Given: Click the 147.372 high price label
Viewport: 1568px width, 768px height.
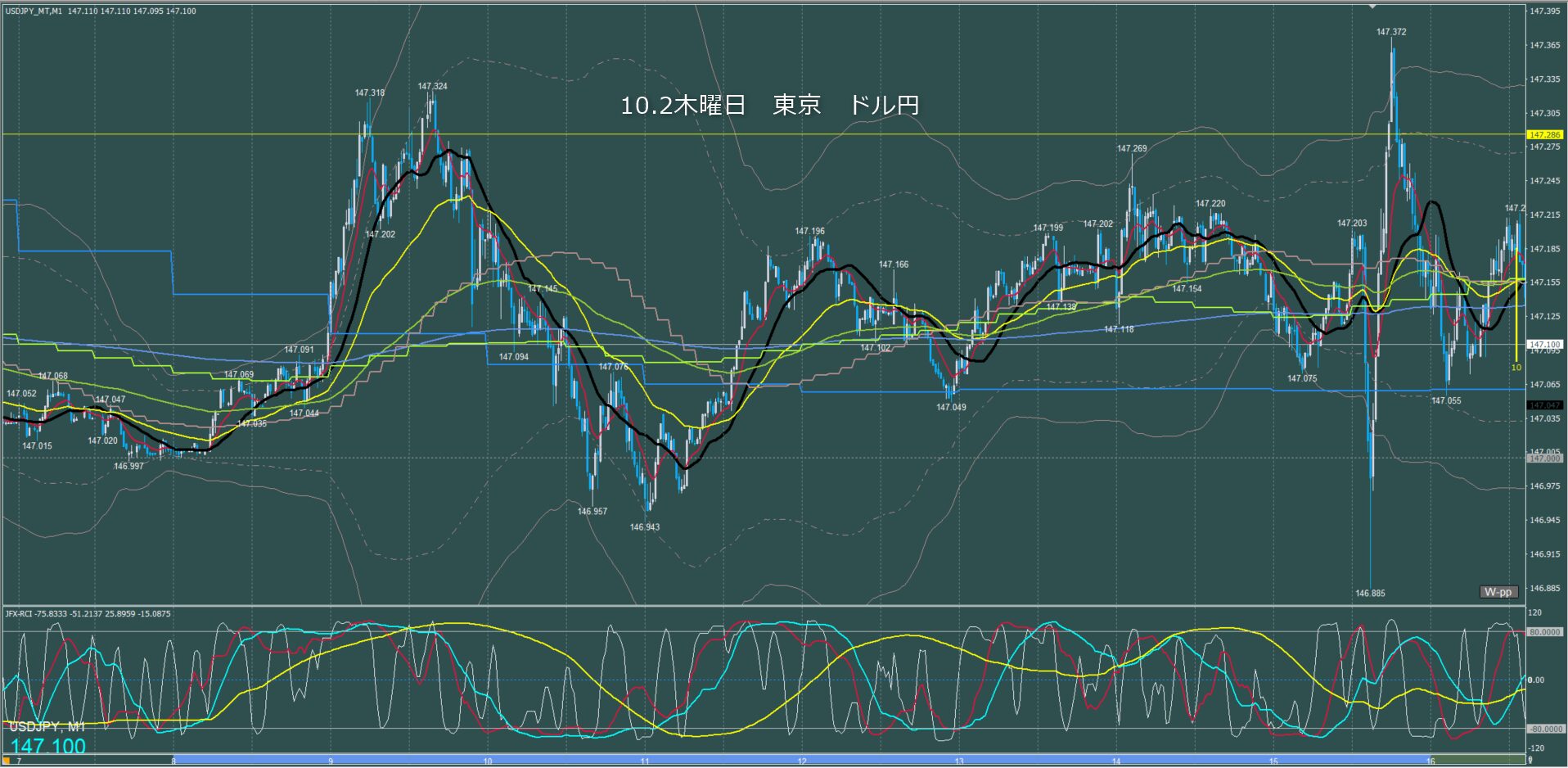Looking at the screenshot, I should click(1390, 32).
